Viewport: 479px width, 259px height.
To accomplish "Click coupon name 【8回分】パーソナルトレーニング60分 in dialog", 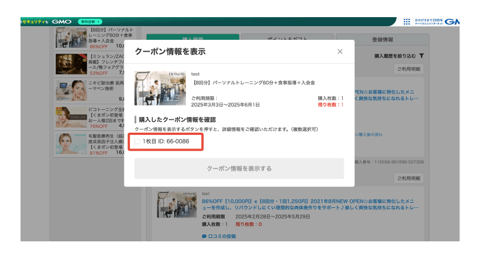I will 253,83.
